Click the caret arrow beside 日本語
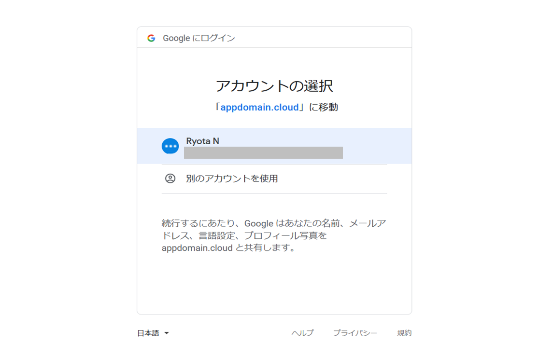This screenshot has height=357, width=538. click(167, 333)
